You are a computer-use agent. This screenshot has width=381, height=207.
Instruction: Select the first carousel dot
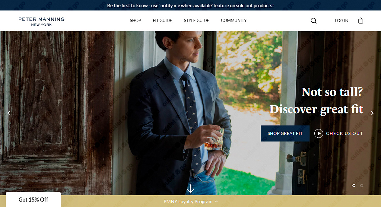354,185
